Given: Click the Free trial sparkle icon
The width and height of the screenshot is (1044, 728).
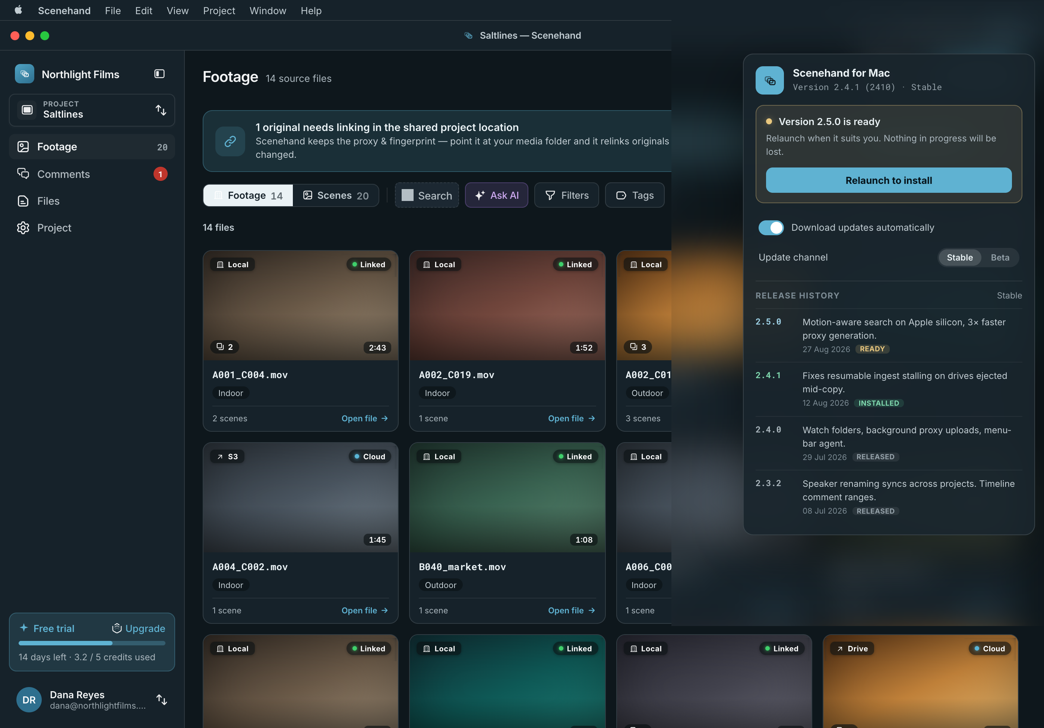Looking at the screenshot, I should [x=23, y=628].
